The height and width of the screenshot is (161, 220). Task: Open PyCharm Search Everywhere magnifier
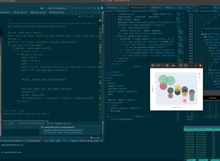click(x=94, y=8)
